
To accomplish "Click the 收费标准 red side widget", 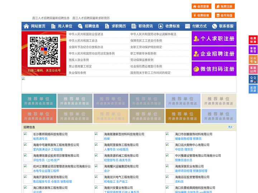I will pyautogui.click(x=253, y=40).
